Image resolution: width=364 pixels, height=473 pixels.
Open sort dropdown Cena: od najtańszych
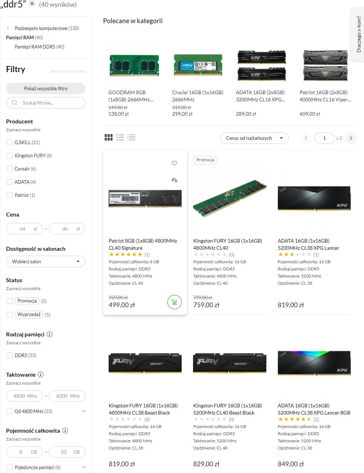click(254, 138)
